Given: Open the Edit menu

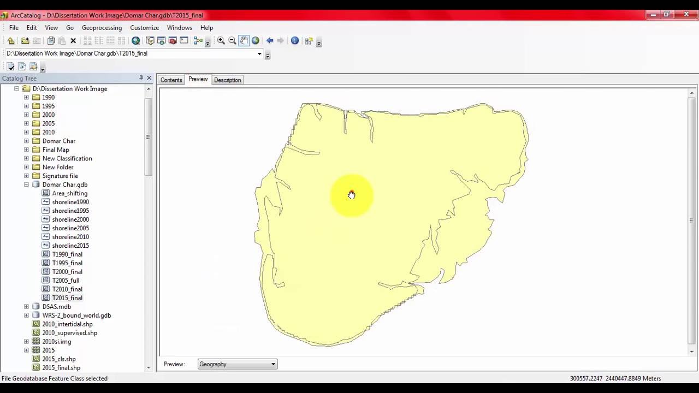Looking at the screenshot, I should click(32, 27).
